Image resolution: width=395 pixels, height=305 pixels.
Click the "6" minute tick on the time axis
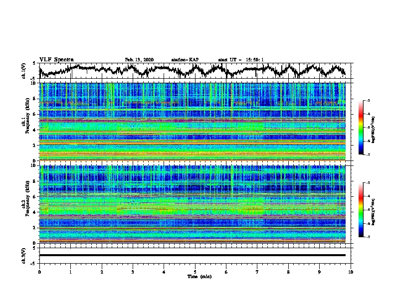pyautogui.click(x=226, y=272)
